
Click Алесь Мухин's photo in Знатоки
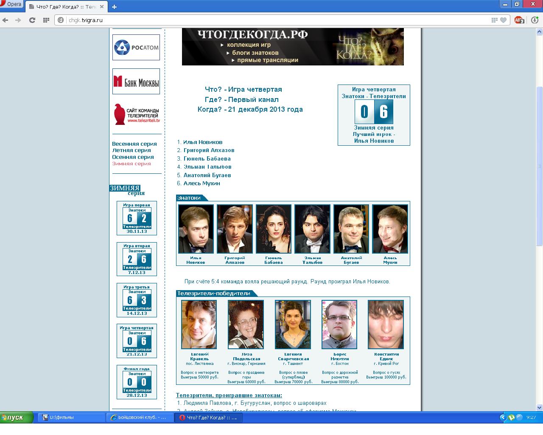click(390, 229)
